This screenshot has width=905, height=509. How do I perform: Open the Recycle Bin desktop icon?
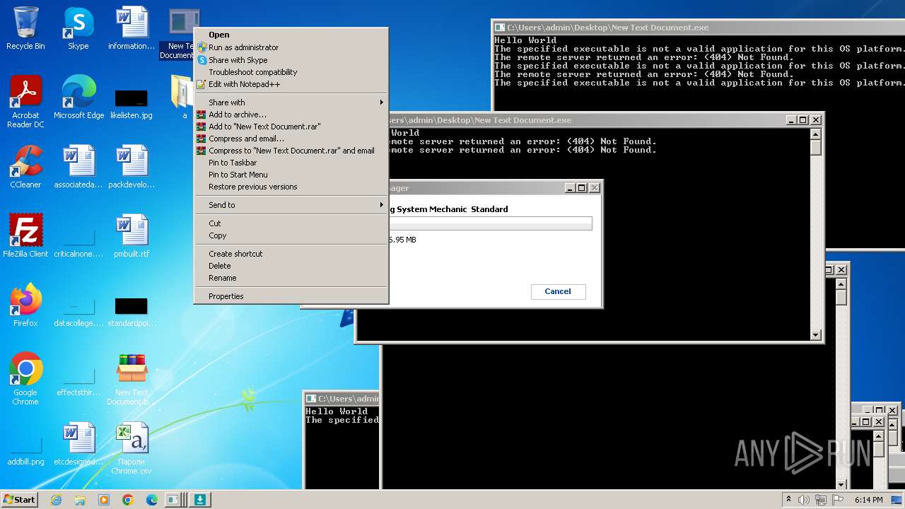(25, 29)
